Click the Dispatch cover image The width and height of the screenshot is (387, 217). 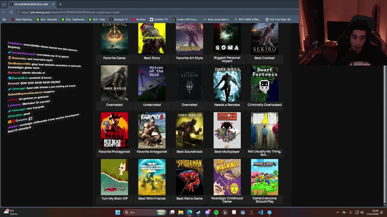[x=265, y=130]
